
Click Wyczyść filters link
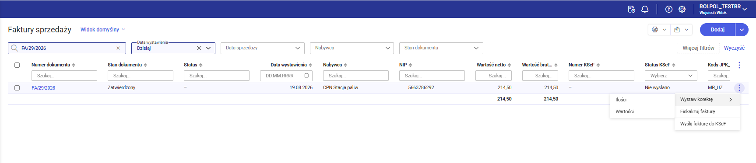734,48
